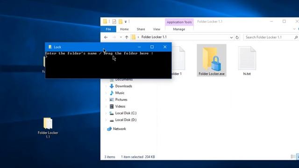Click Documents in the navigation pane
The width and height of the screenshot is (299, 168).
pyautogui.click(x=123, y=80)
